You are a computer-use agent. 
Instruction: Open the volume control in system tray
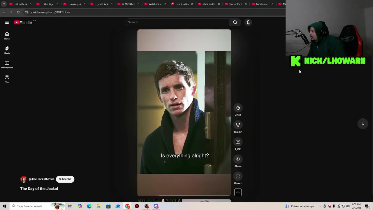point(348,206)
